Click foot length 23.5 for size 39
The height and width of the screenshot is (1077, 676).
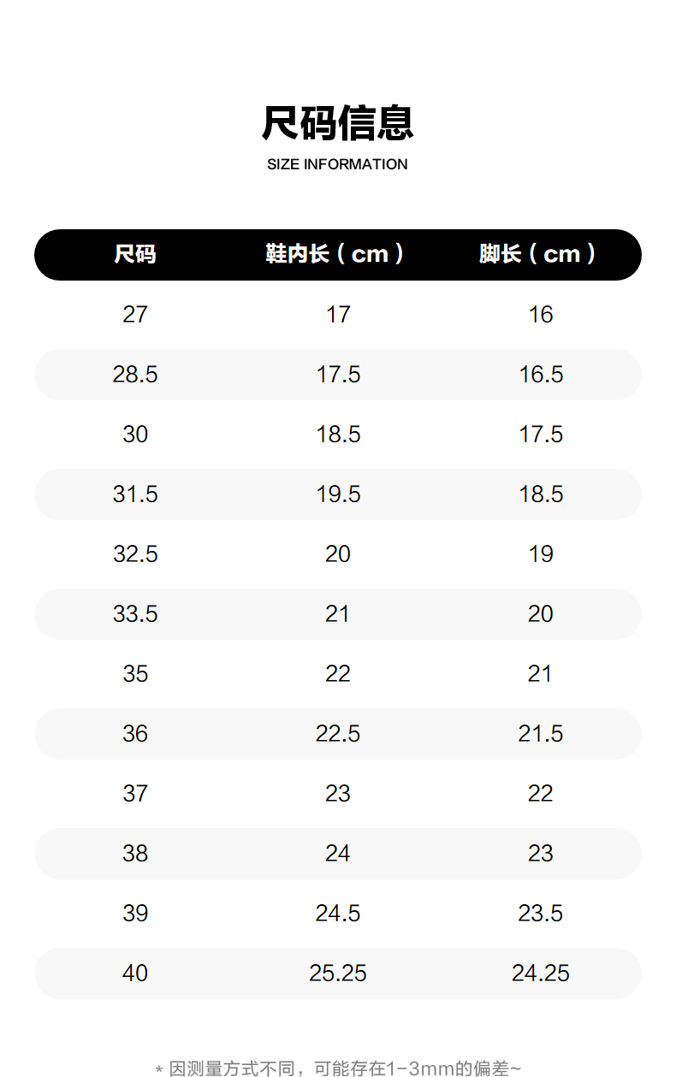(x=541, y=914)
